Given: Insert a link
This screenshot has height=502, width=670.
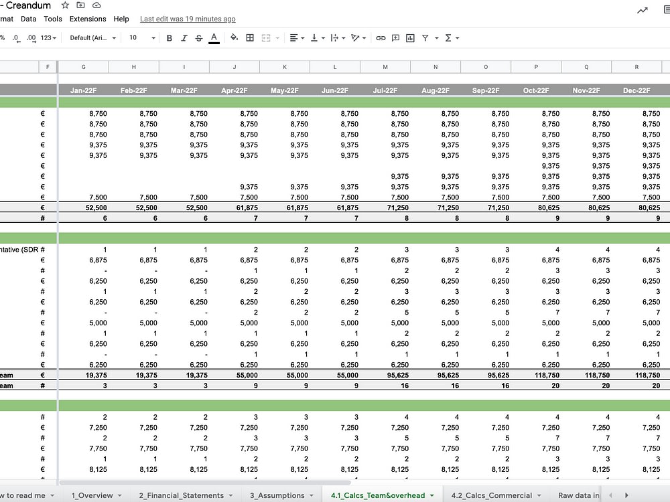Looking at the screenshot, I should pos(381,38).
